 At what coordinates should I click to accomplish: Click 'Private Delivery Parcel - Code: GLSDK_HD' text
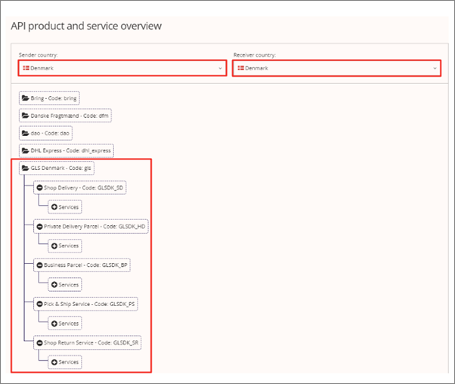[x=94, y=227]
